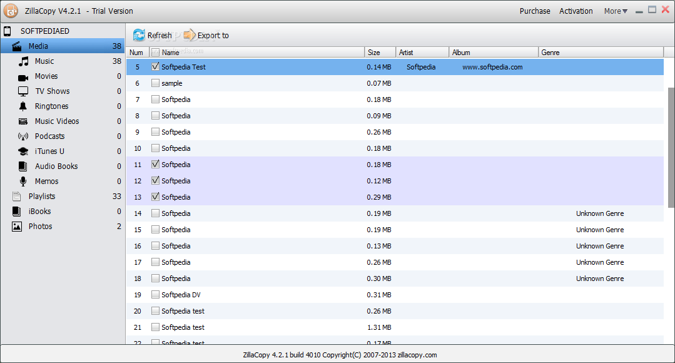Open the Activation menu item
Screen dimensions: 675x363
[x=576, y=11]
